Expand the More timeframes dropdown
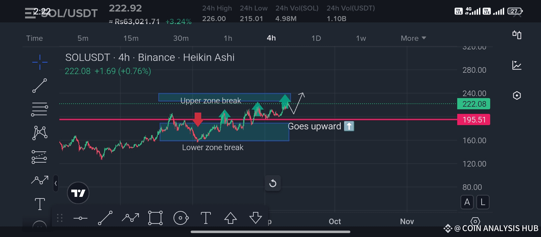 (413, 38)
